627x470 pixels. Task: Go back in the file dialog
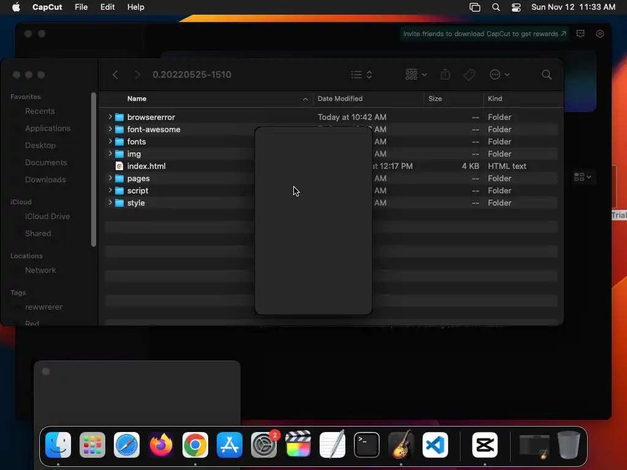tap(115, 75)
